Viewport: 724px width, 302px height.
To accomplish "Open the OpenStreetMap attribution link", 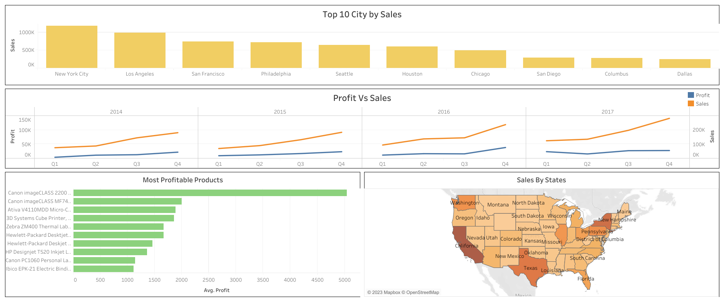I will click(423, 292).
